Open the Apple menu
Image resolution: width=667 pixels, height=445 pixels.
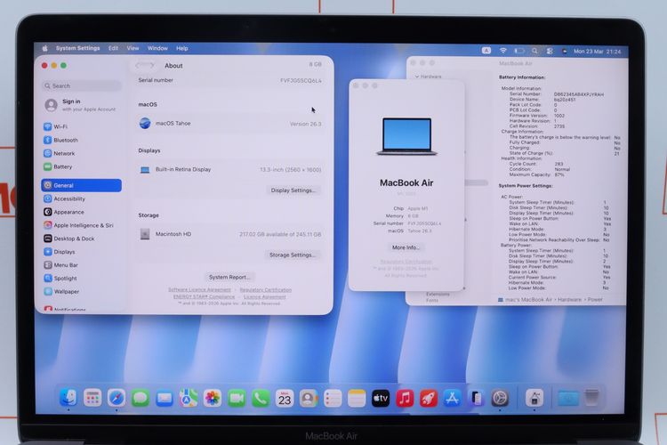coord(44,48)
